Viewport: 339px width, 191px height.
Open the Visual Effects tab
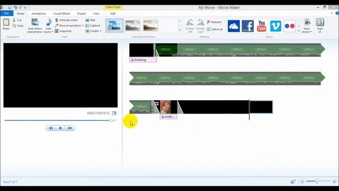[61, 13]
